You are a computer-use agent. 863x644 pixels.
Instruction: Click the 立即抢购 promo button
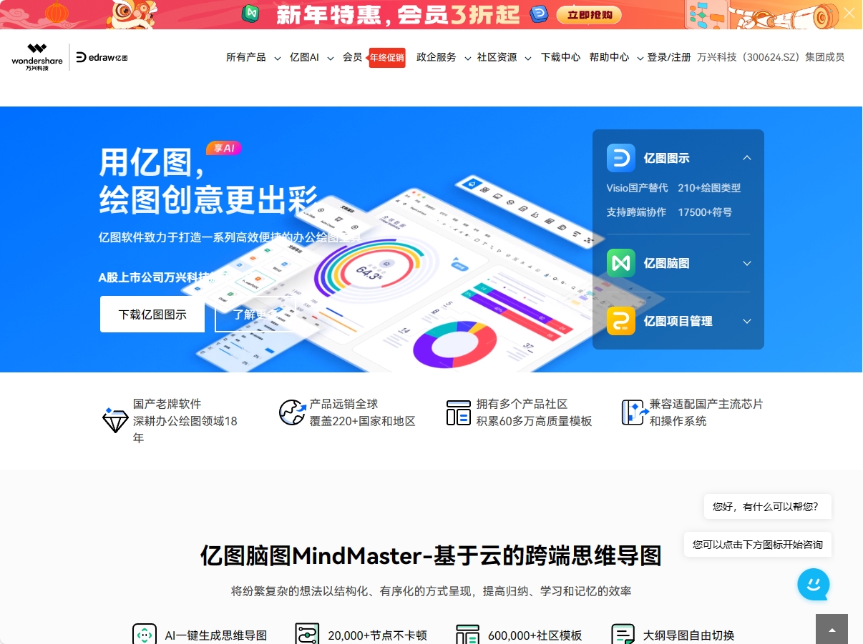click(x=588, y=14)
